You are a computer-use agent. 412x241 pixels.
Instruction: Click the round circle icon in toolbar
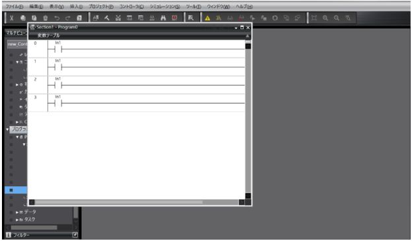point(275,18)
